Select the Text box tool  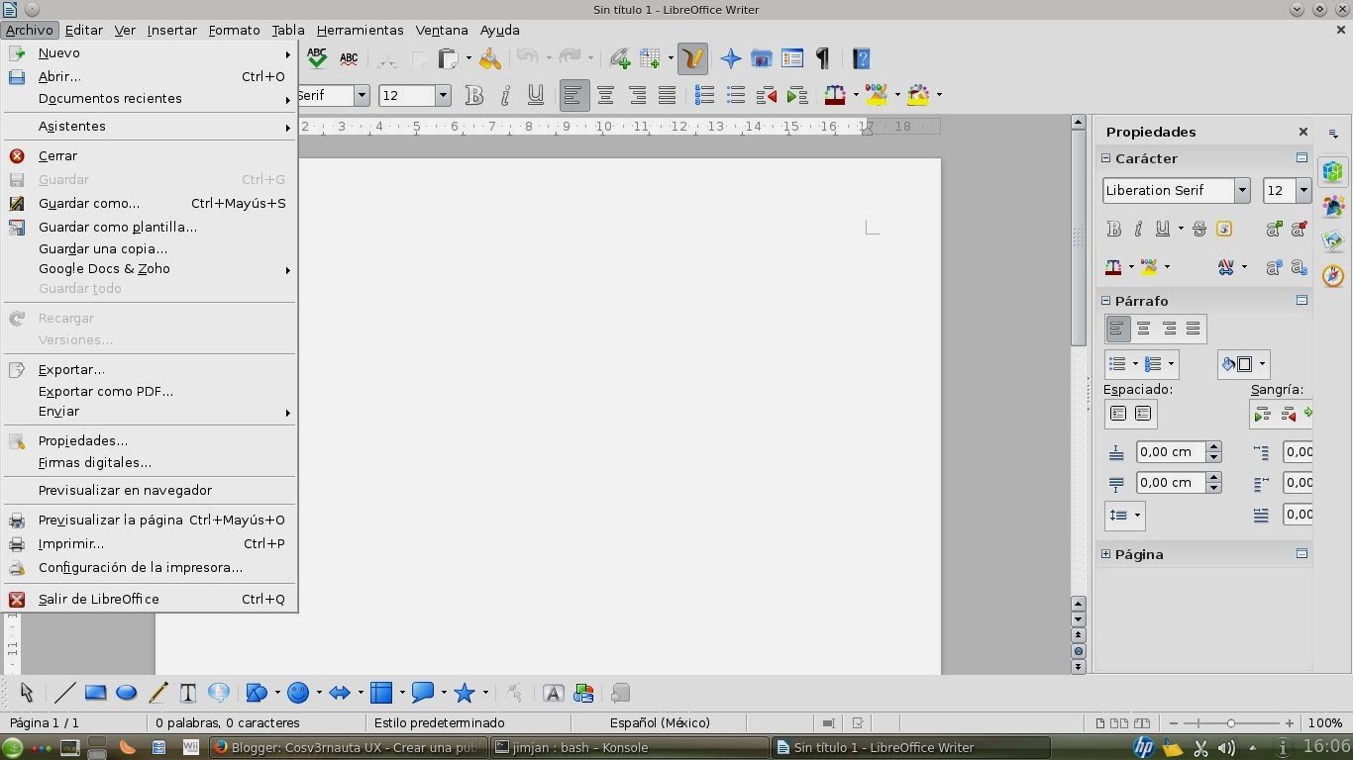click(187, 693)
